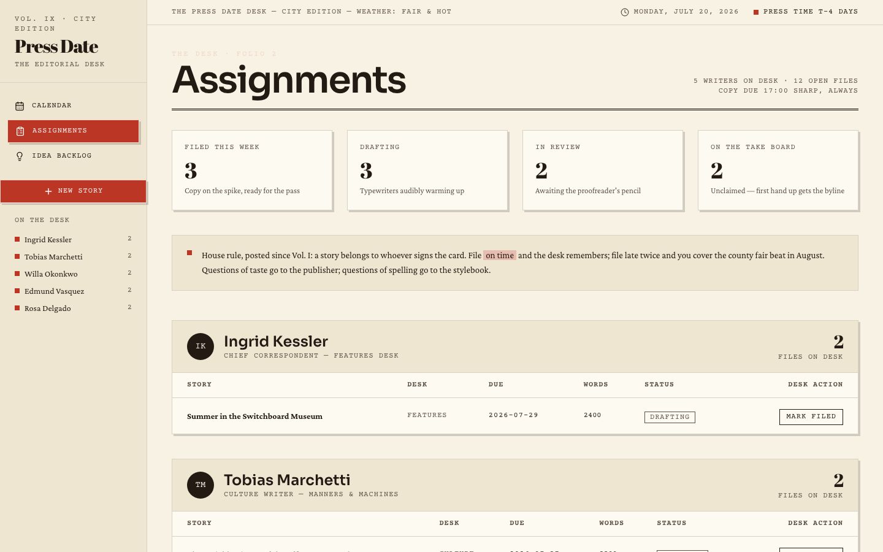Click the 'ON THE DESK' sidebar label
The height and width of the screenshot is (552, 883).
click(x=42, y=220)
